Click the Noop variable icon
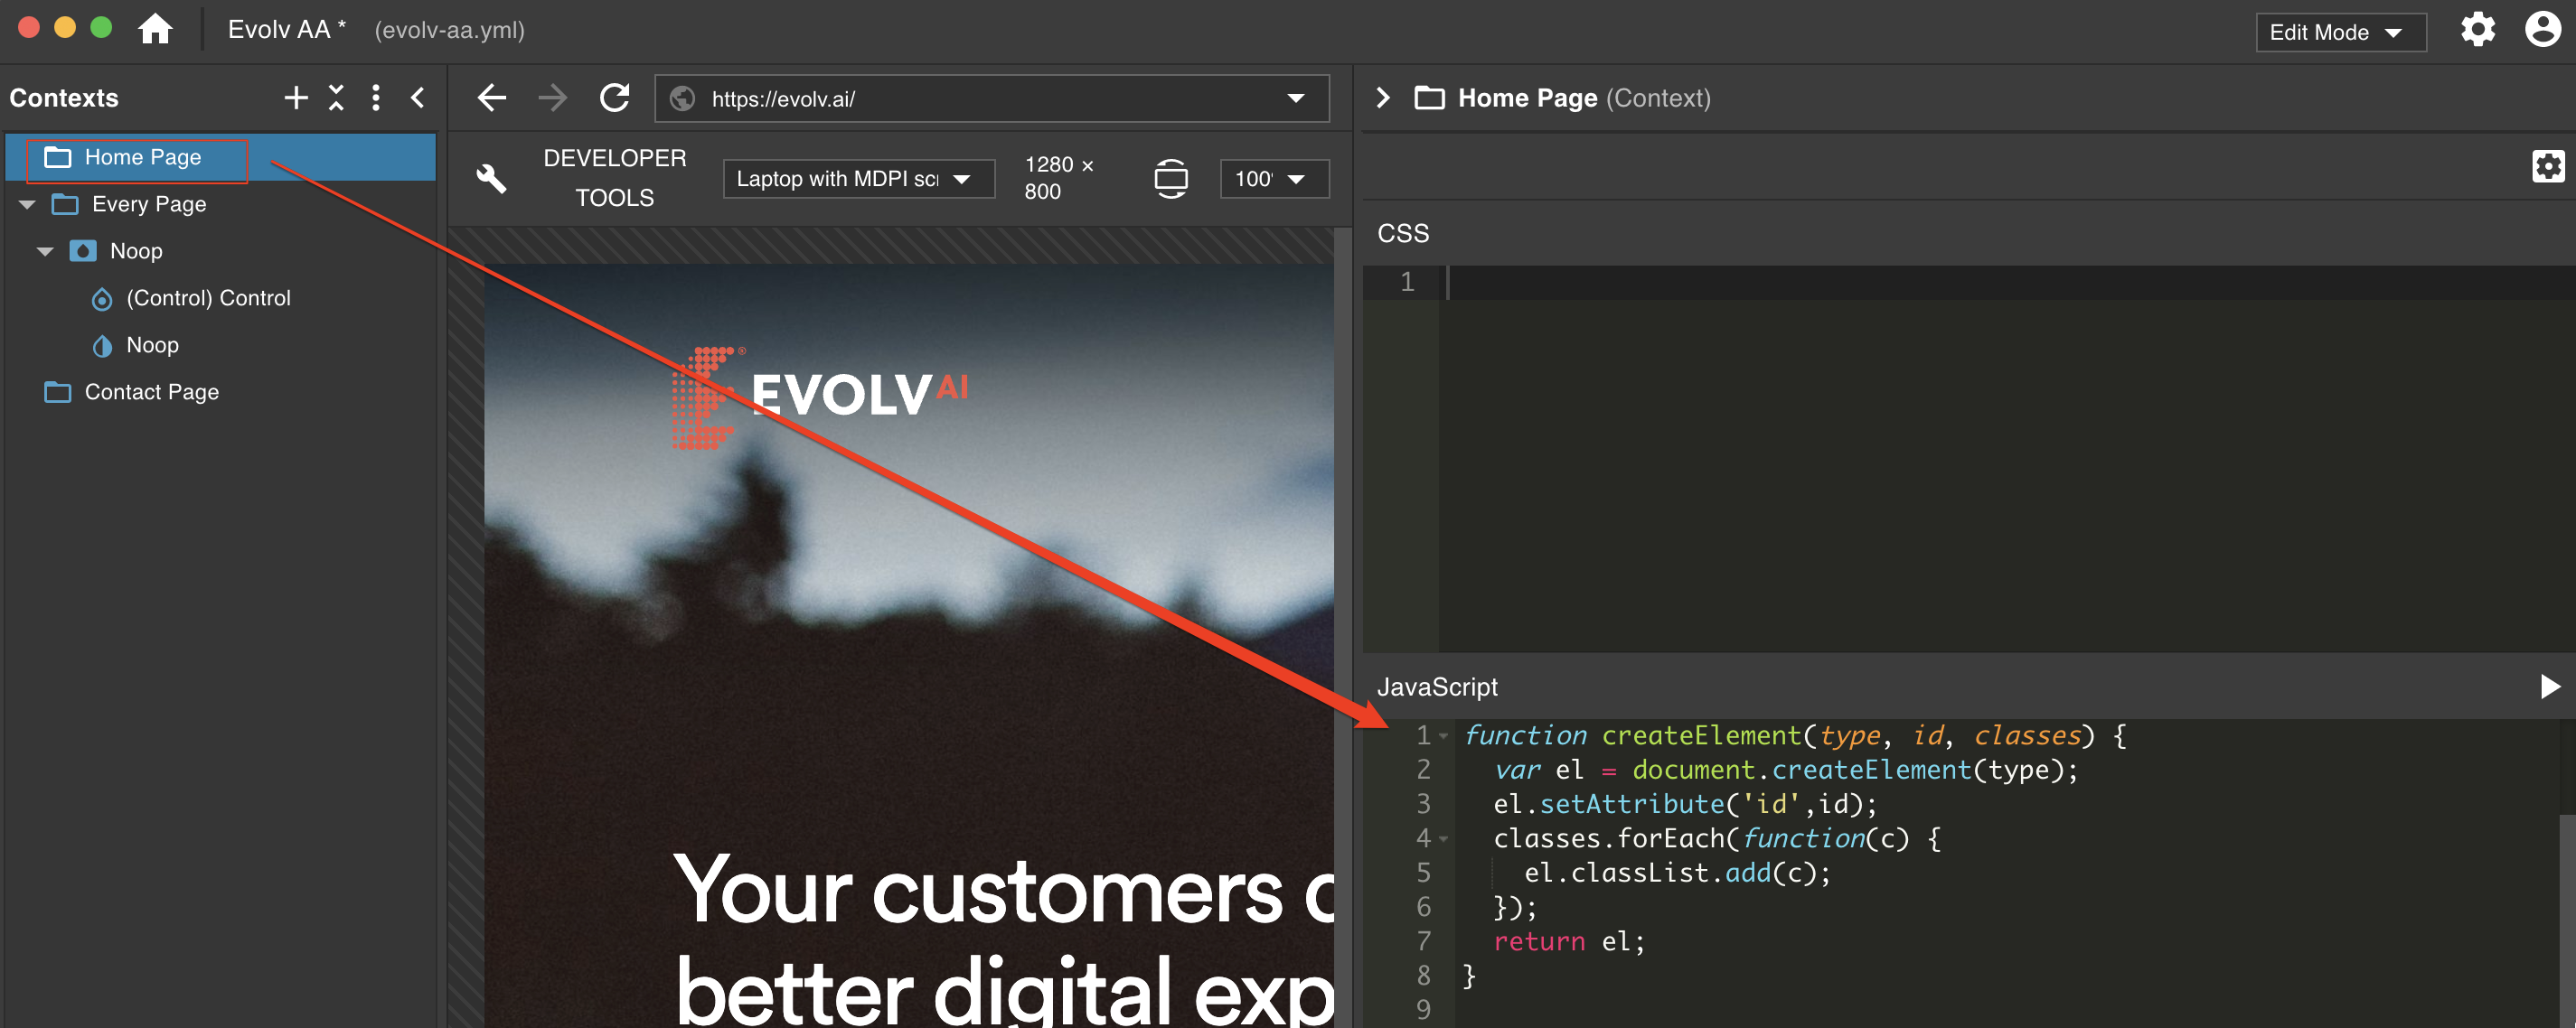 pyautogui.click(x=83, y=251)
